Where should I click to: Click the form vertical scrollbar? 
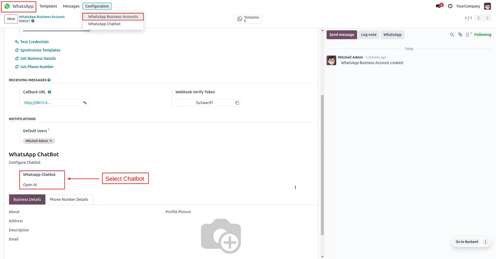(322, 165)
